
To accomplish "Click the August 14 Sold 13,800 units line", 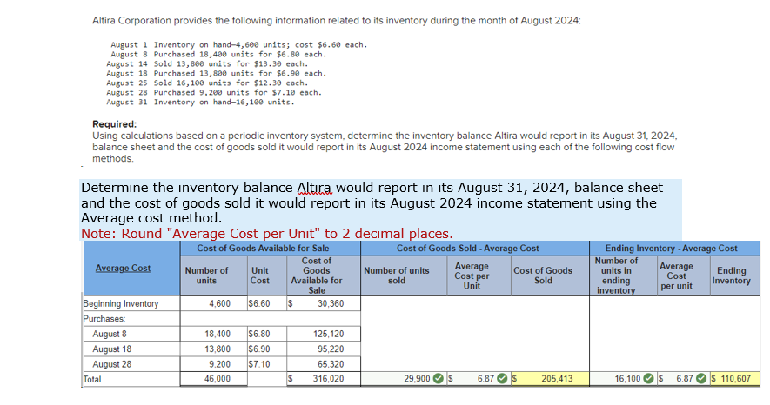I will (x=207, y=63).
